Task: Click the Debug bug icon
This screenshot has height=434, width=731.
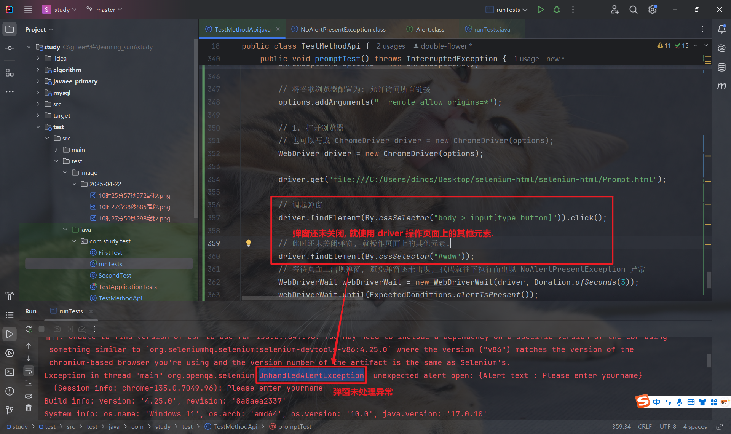Action: 557,10
